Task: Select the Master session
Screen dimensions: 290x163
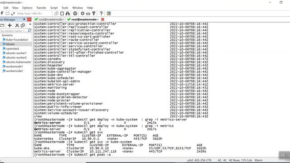Action: coord(10,44)
